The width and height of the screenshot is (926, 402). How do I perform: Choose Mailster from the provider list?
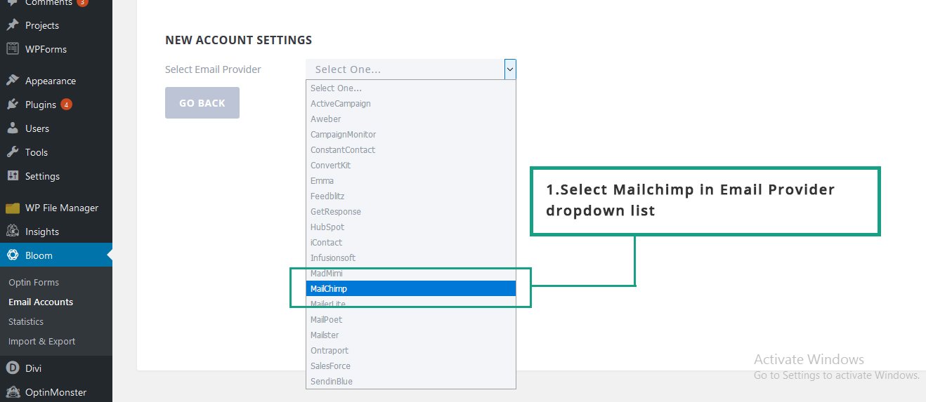click(x=411, y=335)
